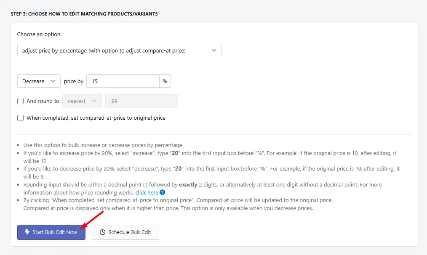This screenshot has width=427, height=255.
Task: Select the .99 rounding value field
Action: coord(141,101)
